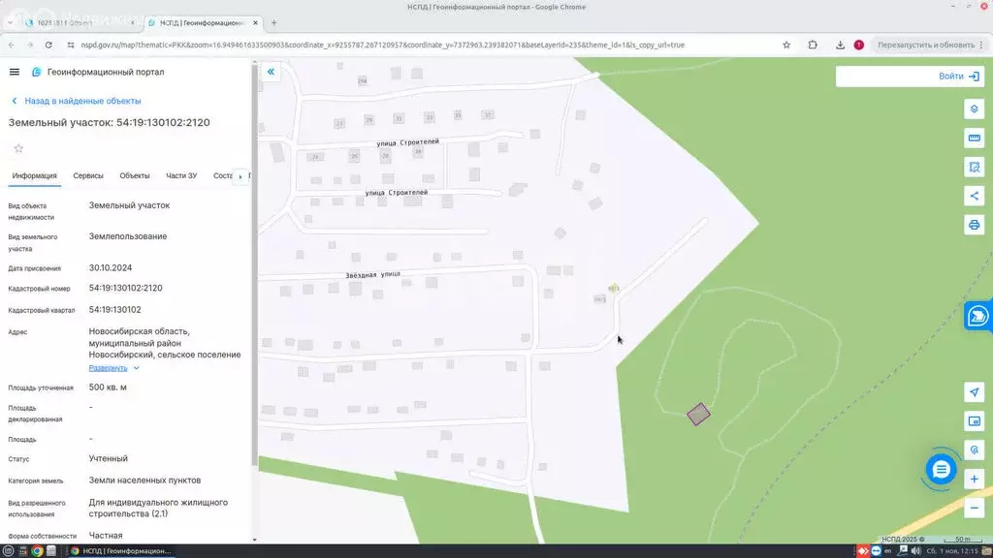This screenshot has width=993, height=558.
Task: Zoom out on the map
Action: point(975,508)
